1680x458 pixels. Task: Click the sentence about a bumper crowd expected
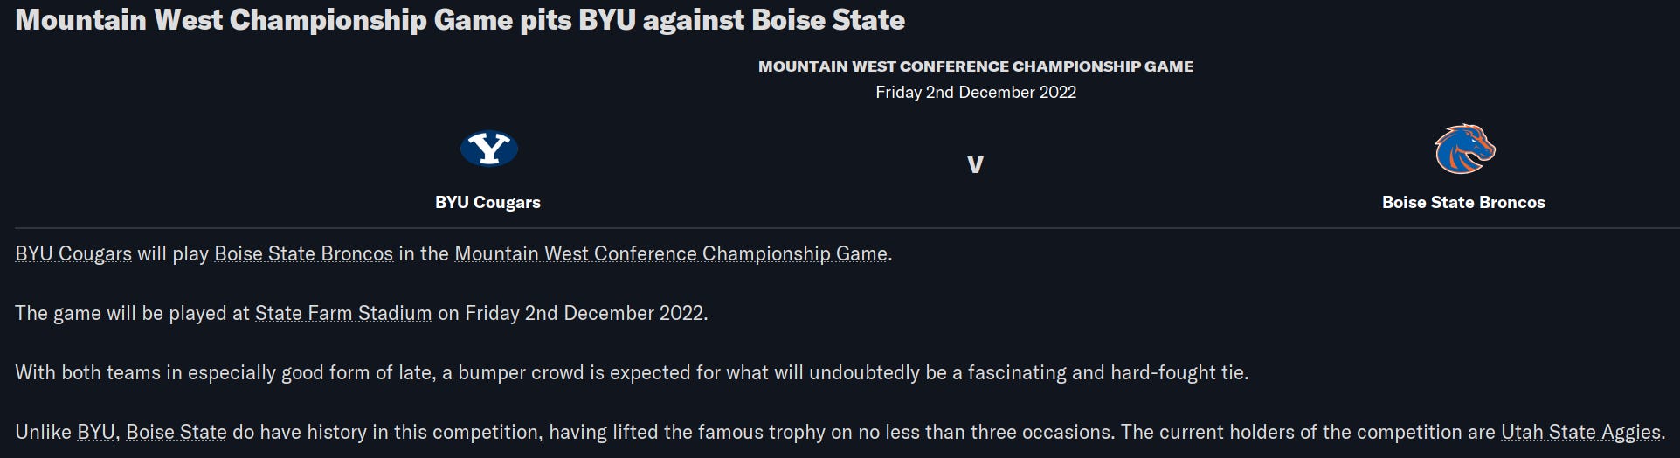tap(632, 372)
